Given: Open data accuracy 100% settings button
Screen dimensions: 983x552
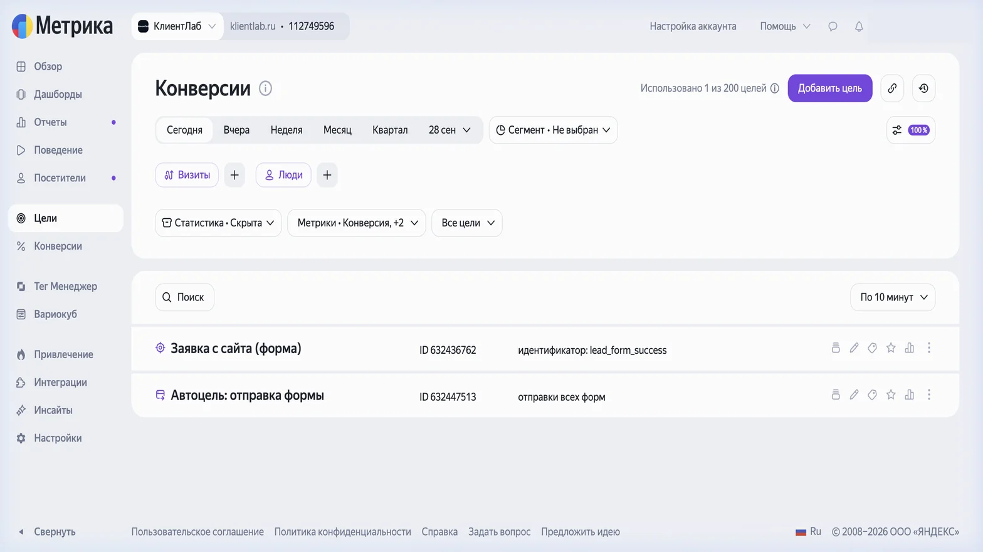Looking at the screenshot, I should pyautogui.click(x=911, y=130).
